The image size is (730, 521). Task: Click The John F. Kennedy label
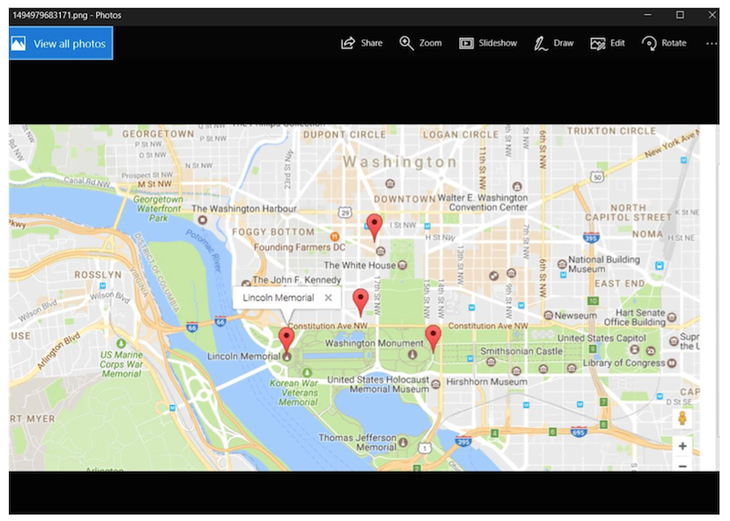(297, 280)
